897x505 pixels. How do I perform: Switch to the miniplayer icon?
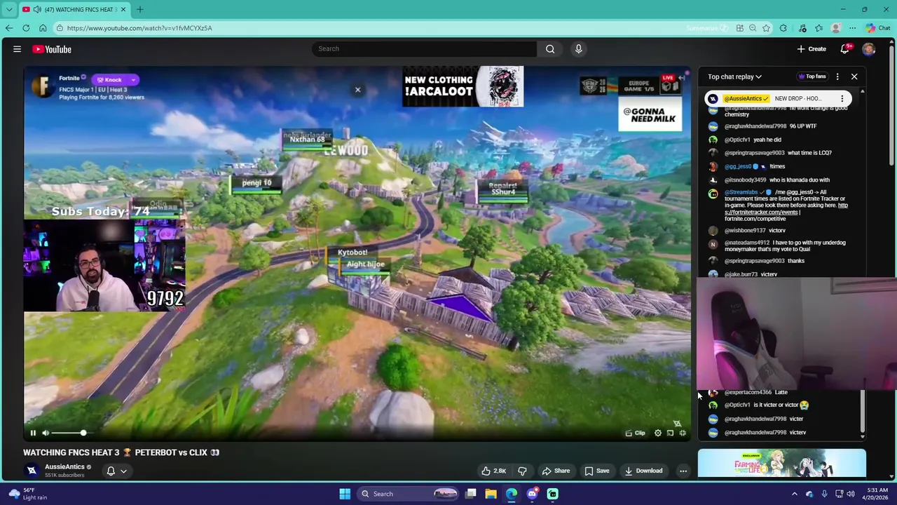coord(671,433)
